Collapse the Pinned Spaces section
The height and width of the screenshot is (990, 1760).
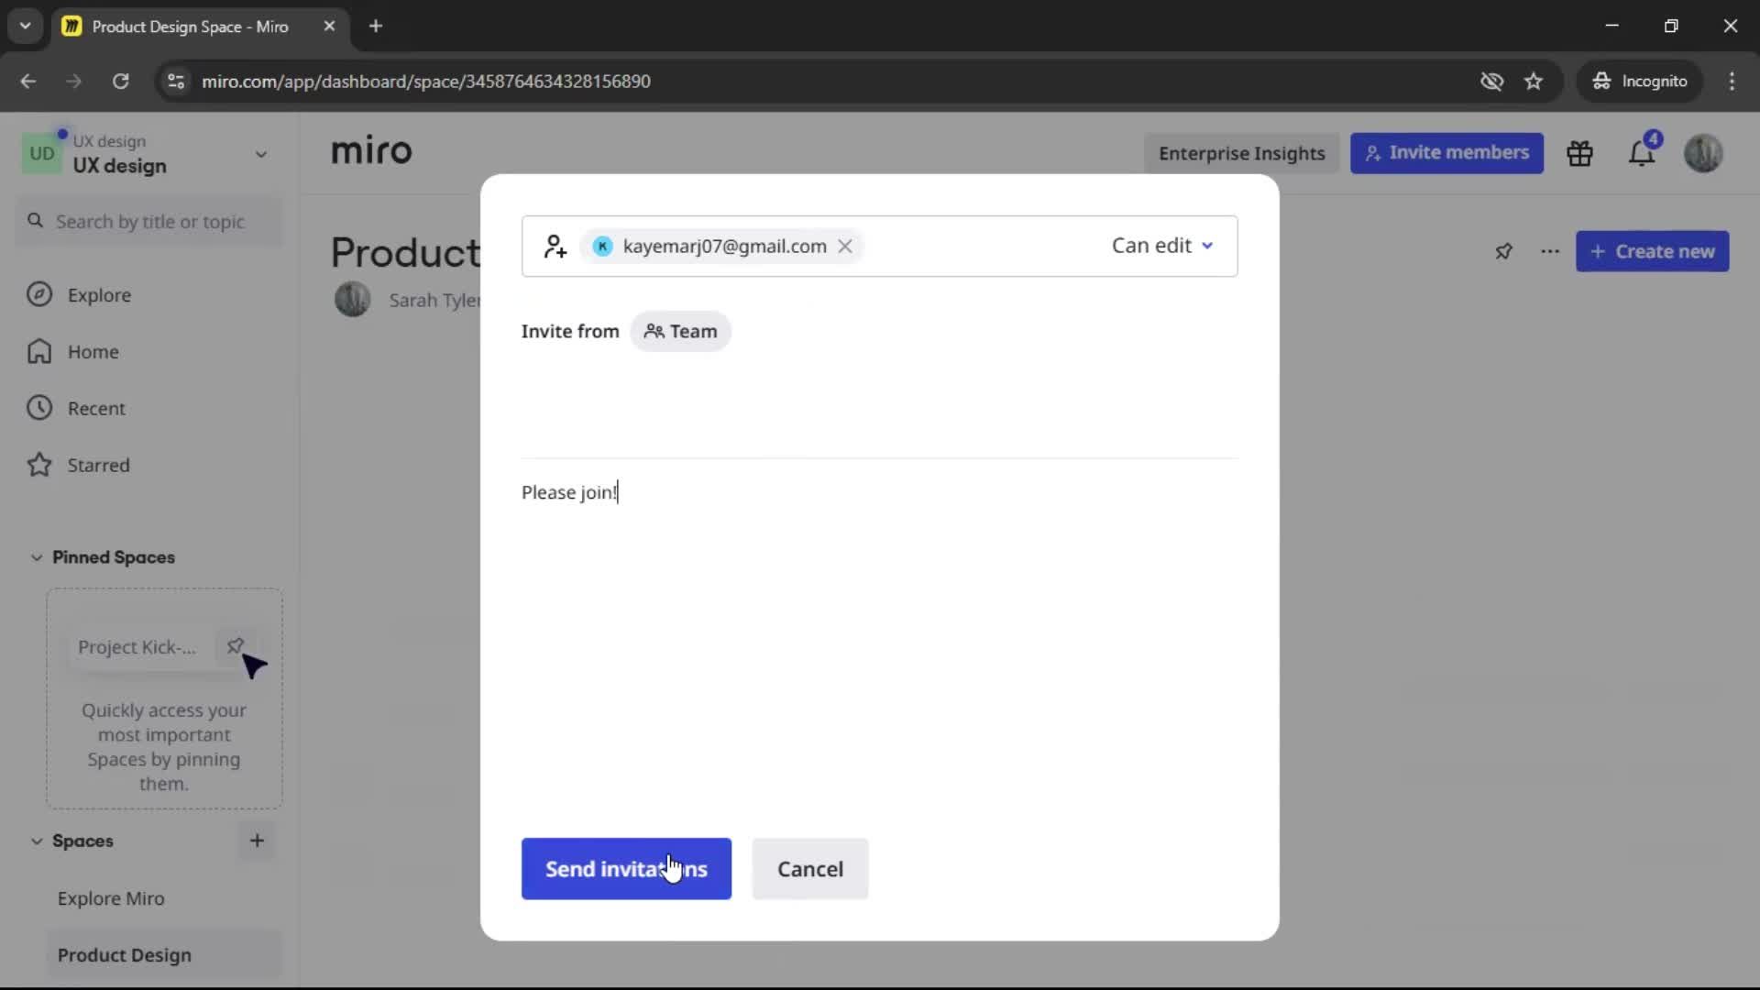[37, 557]
